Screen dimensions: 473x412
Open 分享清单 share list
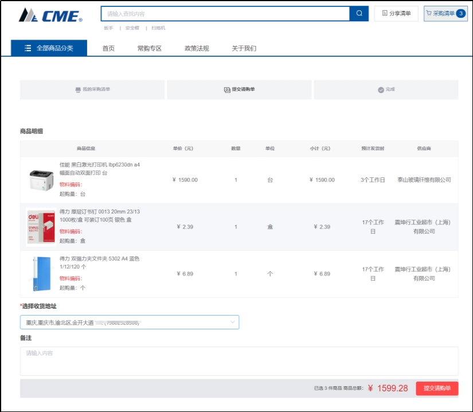pyautogui.click(x=396, y=14)
